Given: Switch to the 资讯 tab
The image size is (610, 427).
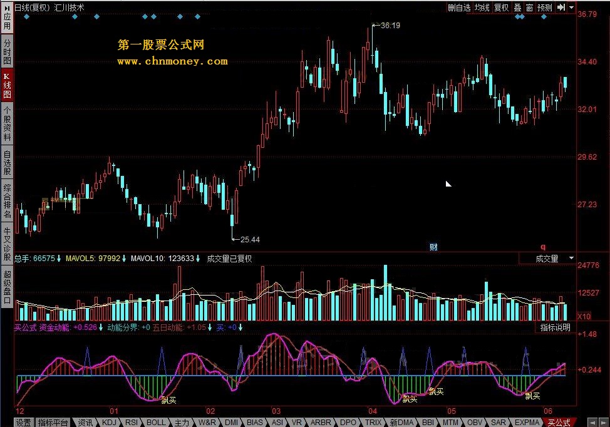Looking at the screenshot, I should [x=85, y=423].
